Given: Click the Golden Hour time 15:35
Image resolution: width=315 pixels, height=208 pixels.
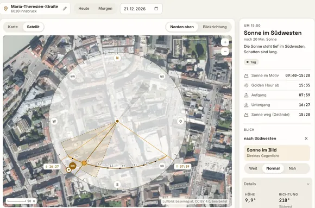Looking at the screenshot, I should tap(304, 85).
